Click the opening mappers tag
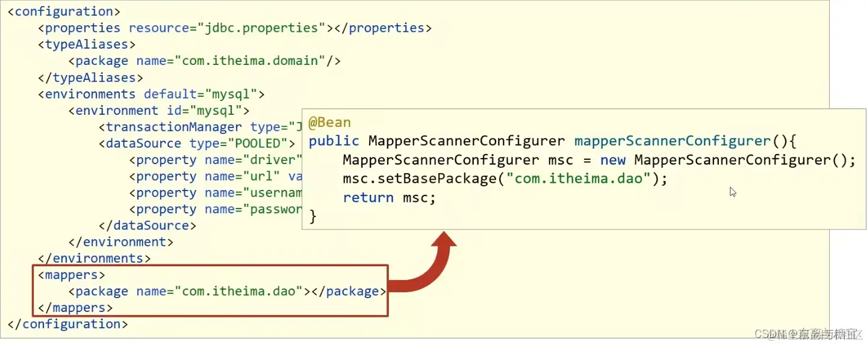 click(72, 275)
